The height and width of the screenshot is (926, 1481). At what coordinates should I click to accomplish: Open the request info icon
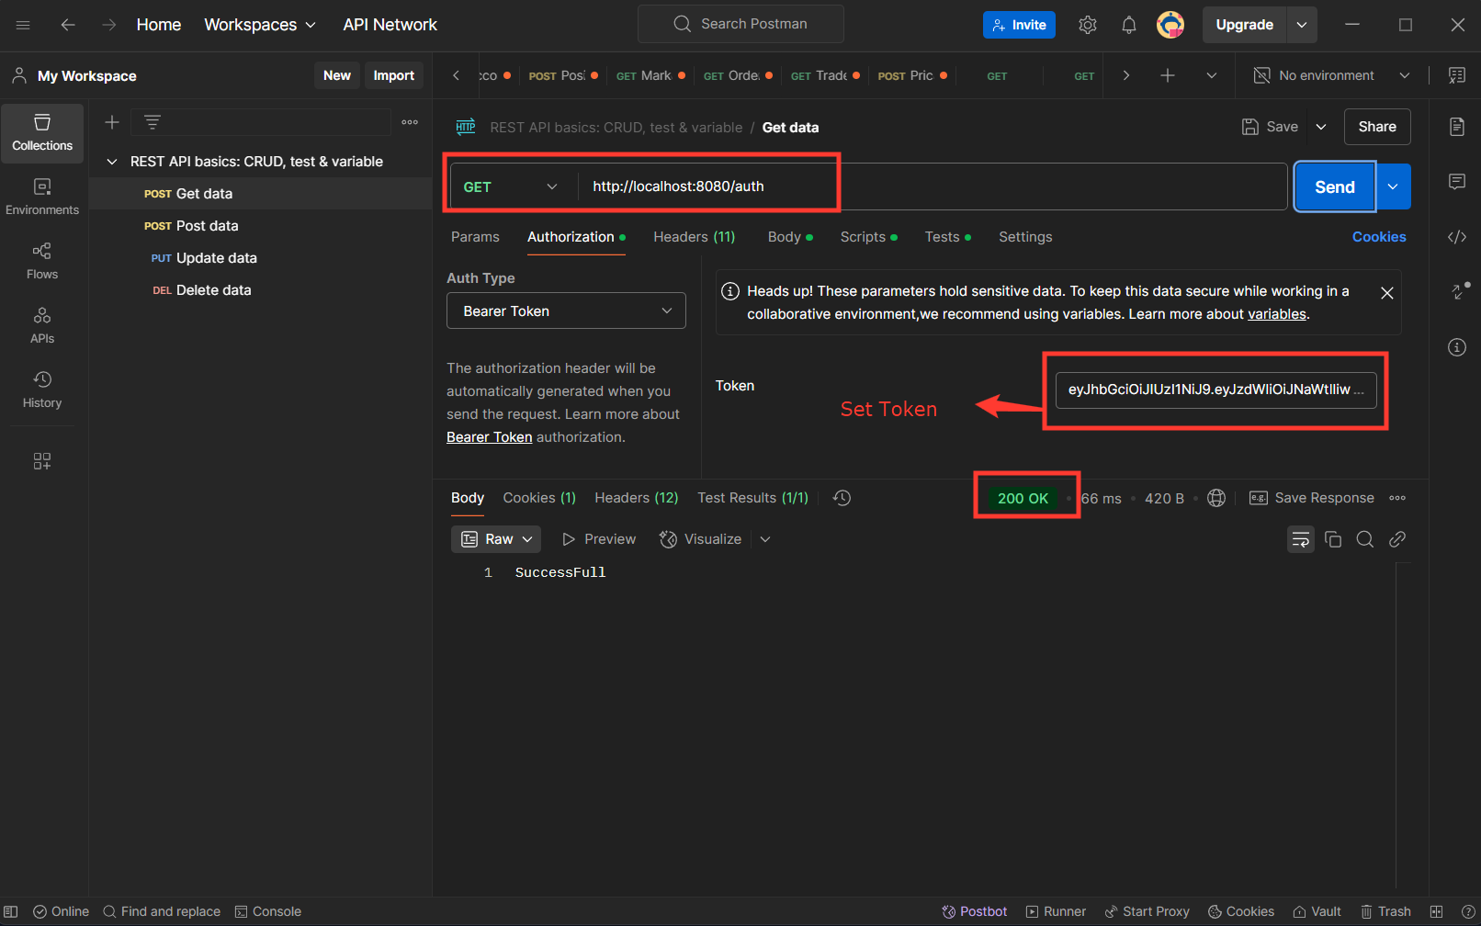(x=1457, y=347)
